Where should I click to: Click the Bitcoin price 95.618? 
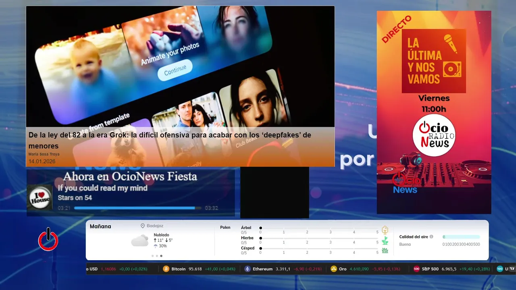point(195,269)
